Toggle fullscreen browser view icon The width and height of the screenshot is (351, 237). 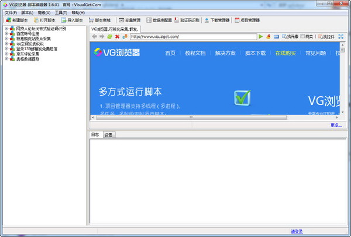coord(341,36)
